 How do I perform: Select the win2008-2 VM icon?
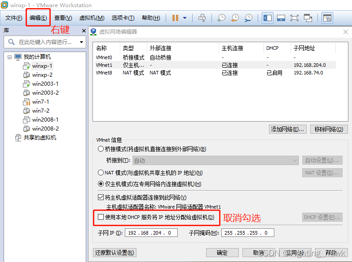coord(26,128)
